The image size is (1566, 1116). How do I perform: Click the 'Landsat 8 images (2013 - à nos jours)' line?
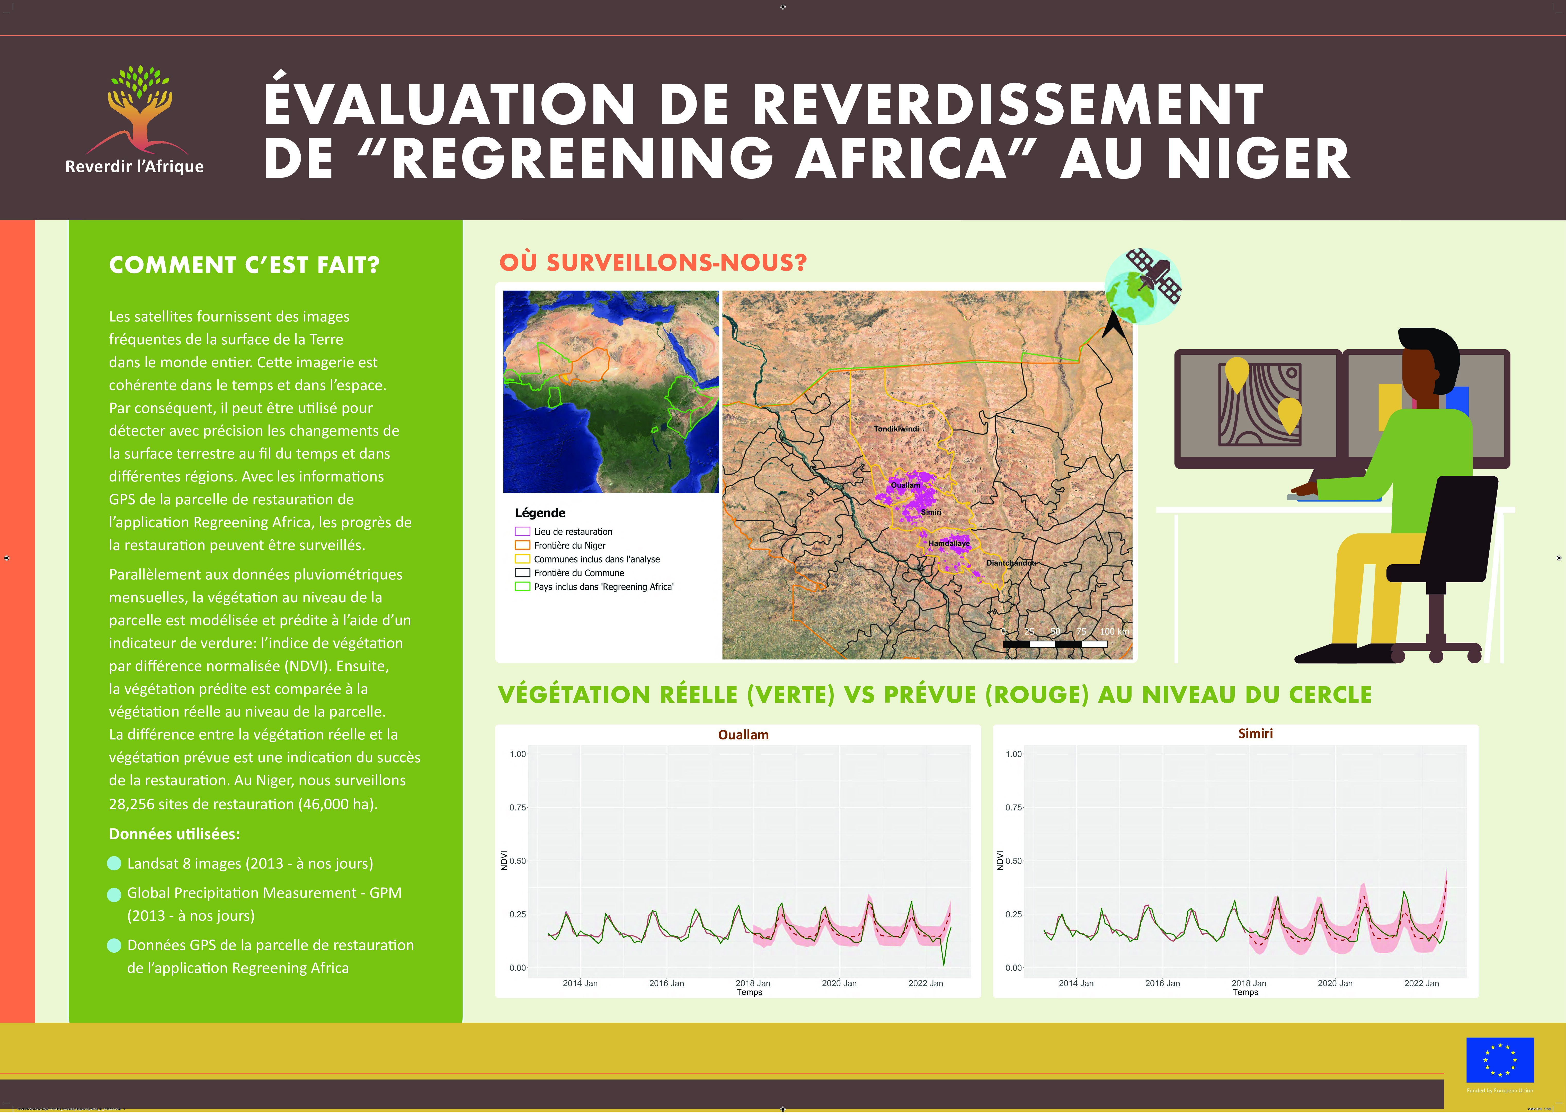[250, 864]
